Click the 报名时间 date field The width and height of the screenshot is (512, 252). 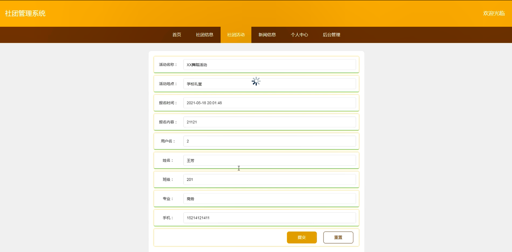[x=269, y=103]
